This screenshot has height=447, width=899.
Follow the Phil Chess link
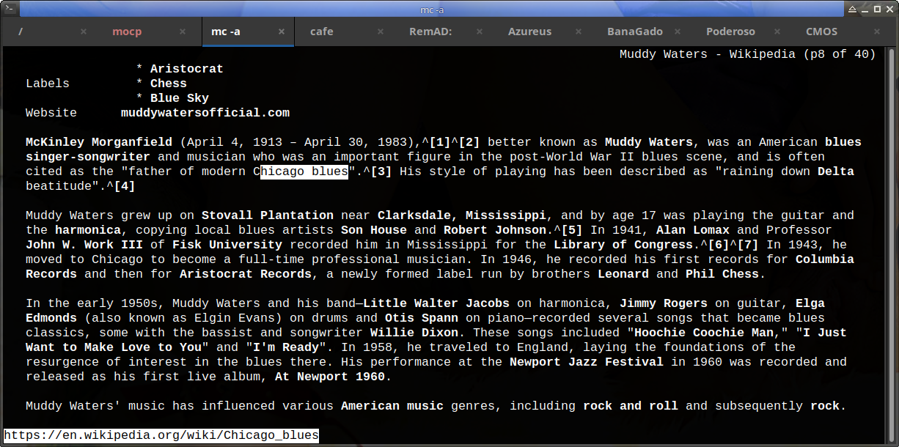point(722,274)
